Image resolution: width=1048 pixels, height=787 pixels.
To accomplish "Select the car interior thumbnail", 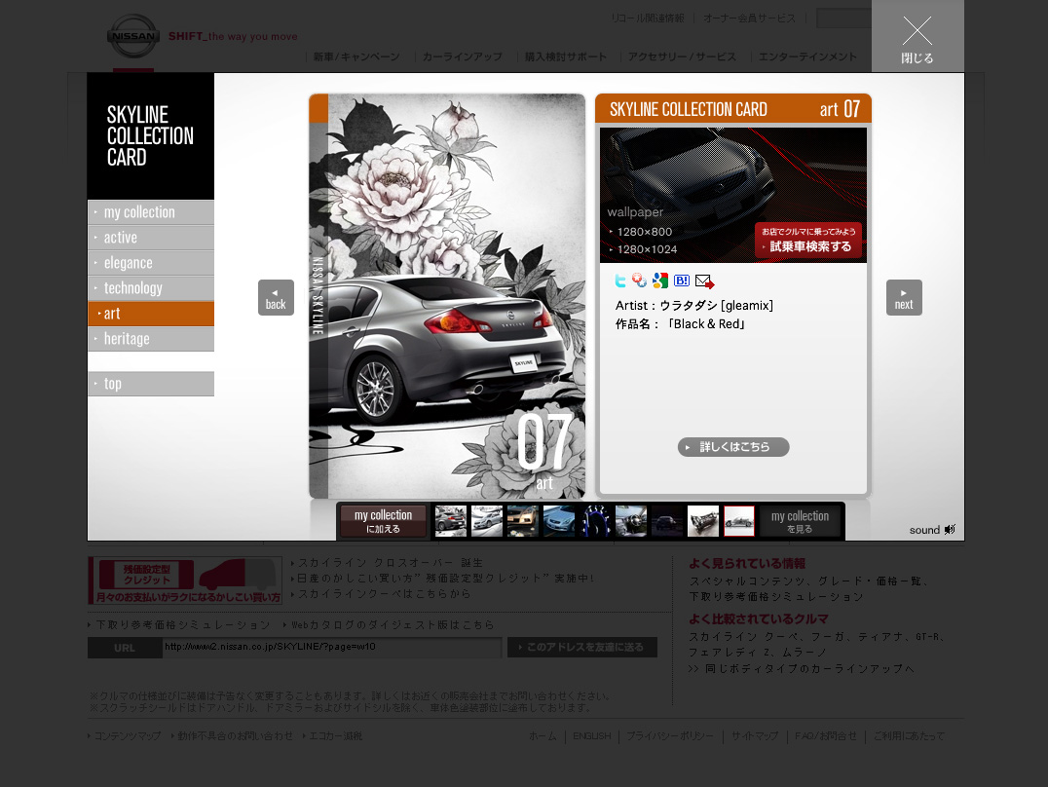I will click(x=631, y=521).
